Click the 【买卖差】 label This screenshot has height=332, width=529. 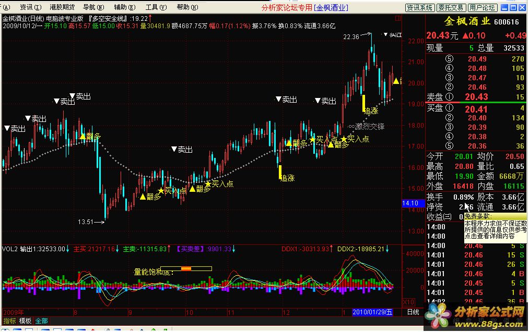tap(191, 249)
